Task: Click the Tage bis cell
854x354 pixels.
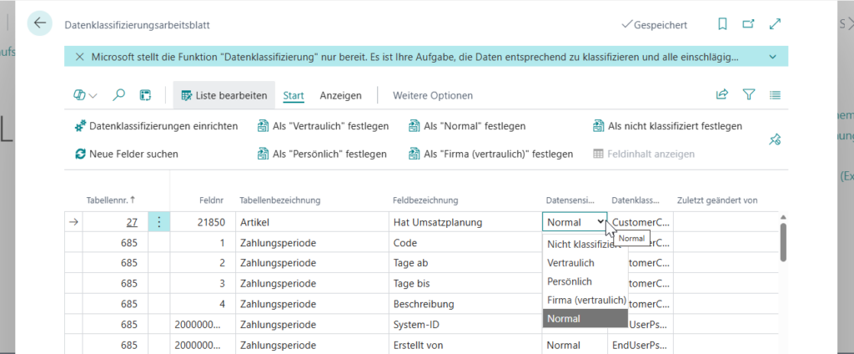Action: coord(465,284)
